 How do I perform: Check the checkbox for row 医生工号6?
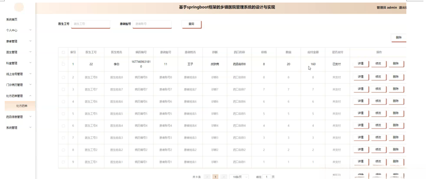pyautogui.click(x=63, y=102)
